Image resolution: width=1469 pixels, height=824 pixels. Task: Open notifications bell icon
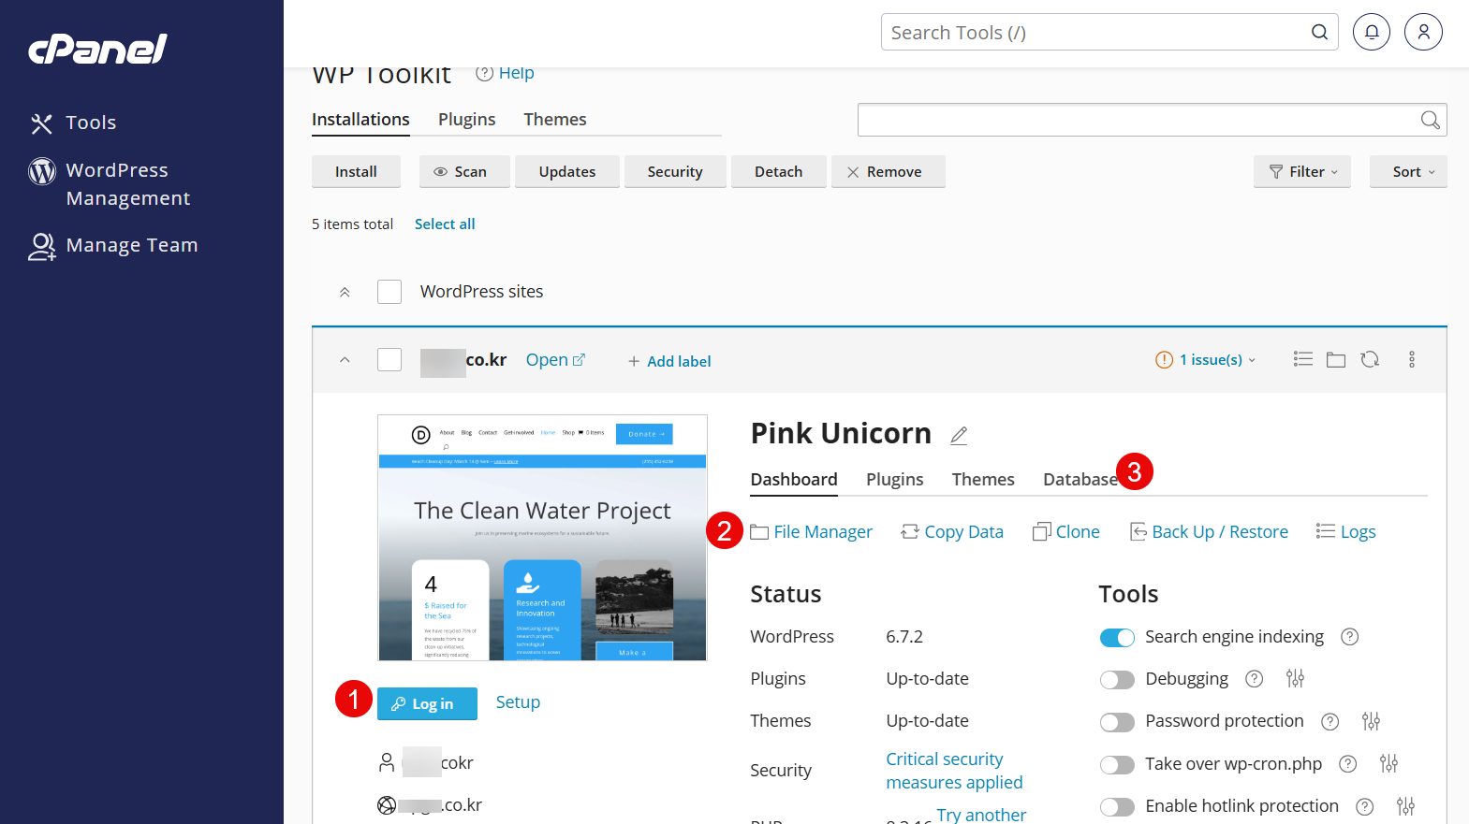(x=1372, y=32)
